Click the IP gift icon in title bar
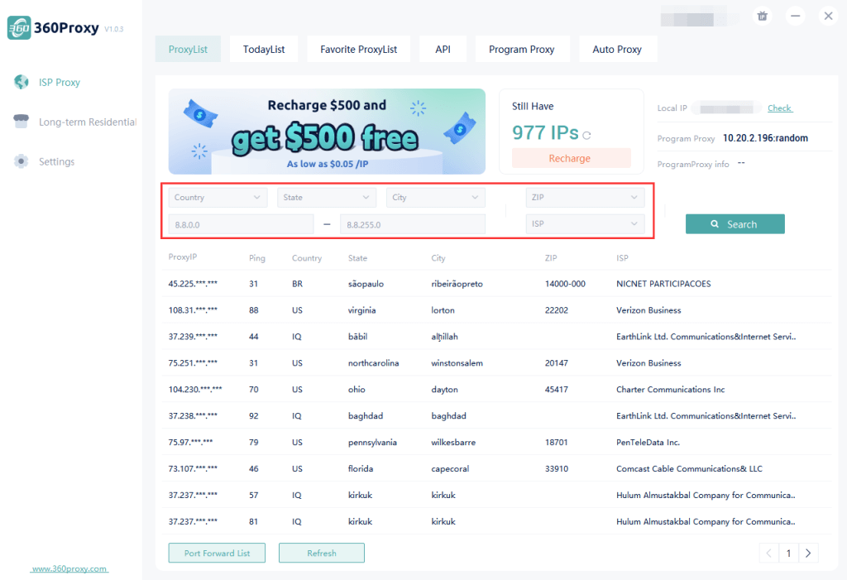The width and height of the screenshot is (847, 580). click(x=762, y=17)
